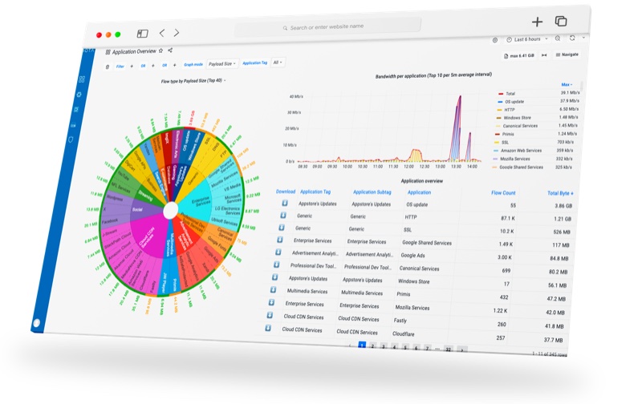Toggle the browser sidebar panel

142,34
